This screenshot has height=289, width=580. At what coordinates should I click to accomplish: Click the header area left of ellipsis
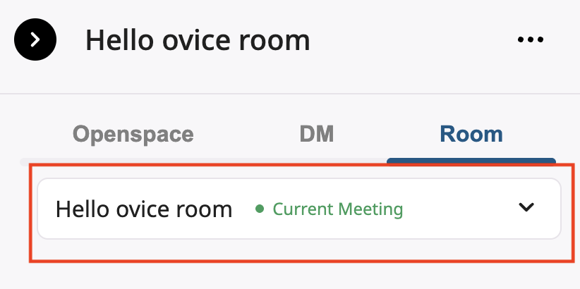click(x=423, y=40)
